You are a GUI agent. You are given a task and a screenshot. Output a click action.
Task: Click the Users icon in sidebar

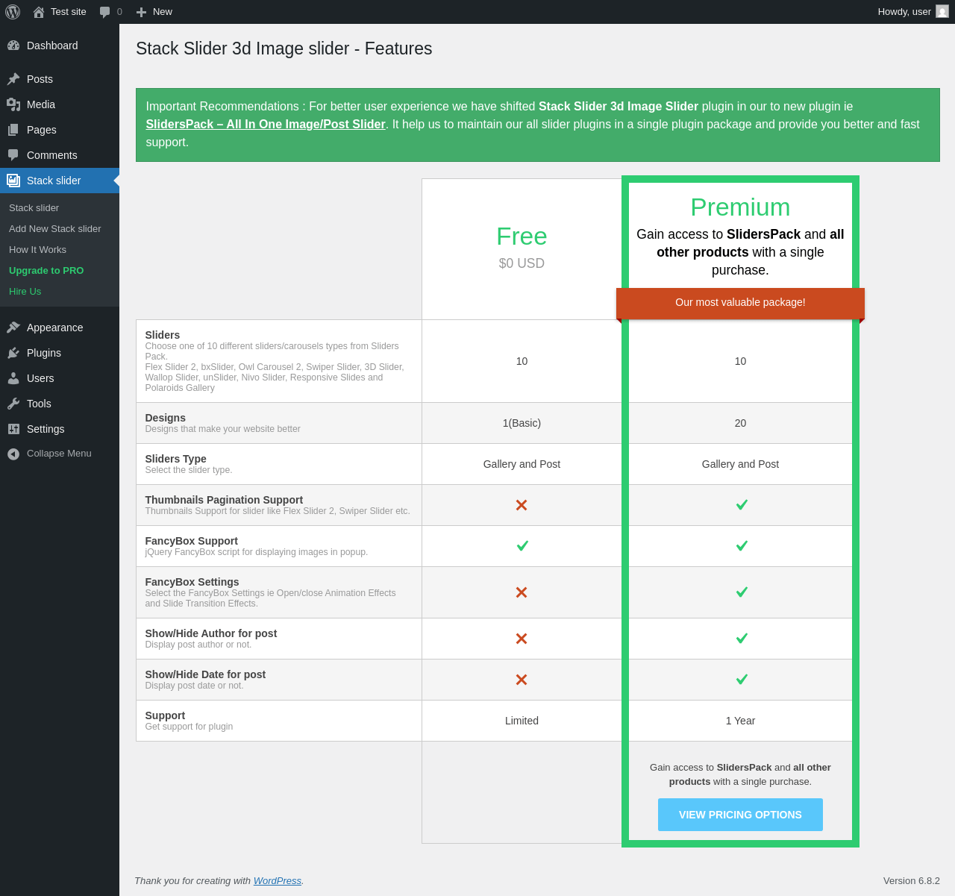click(x=13, y=378)
